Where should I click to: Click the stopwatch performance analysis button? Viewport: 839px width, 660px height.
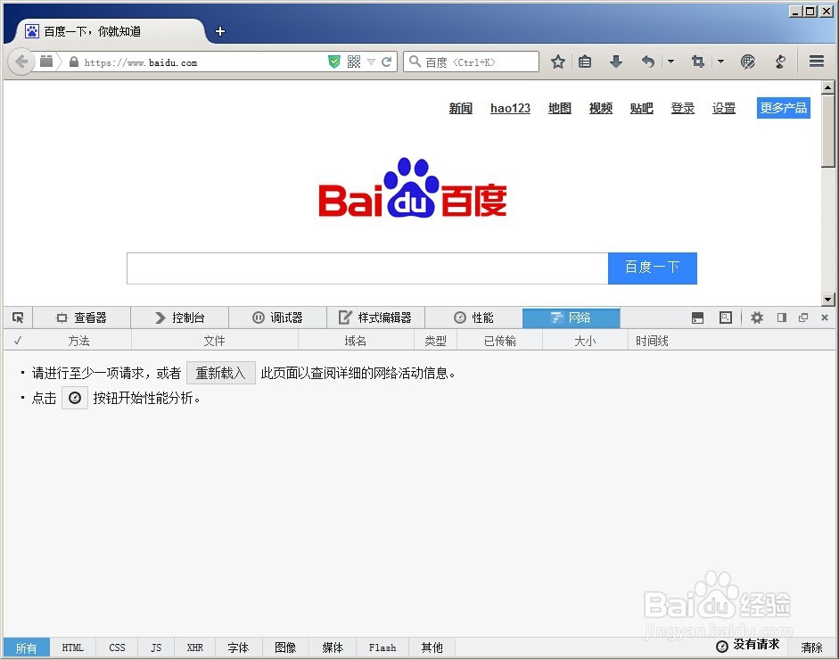click(x=75, y=399)
